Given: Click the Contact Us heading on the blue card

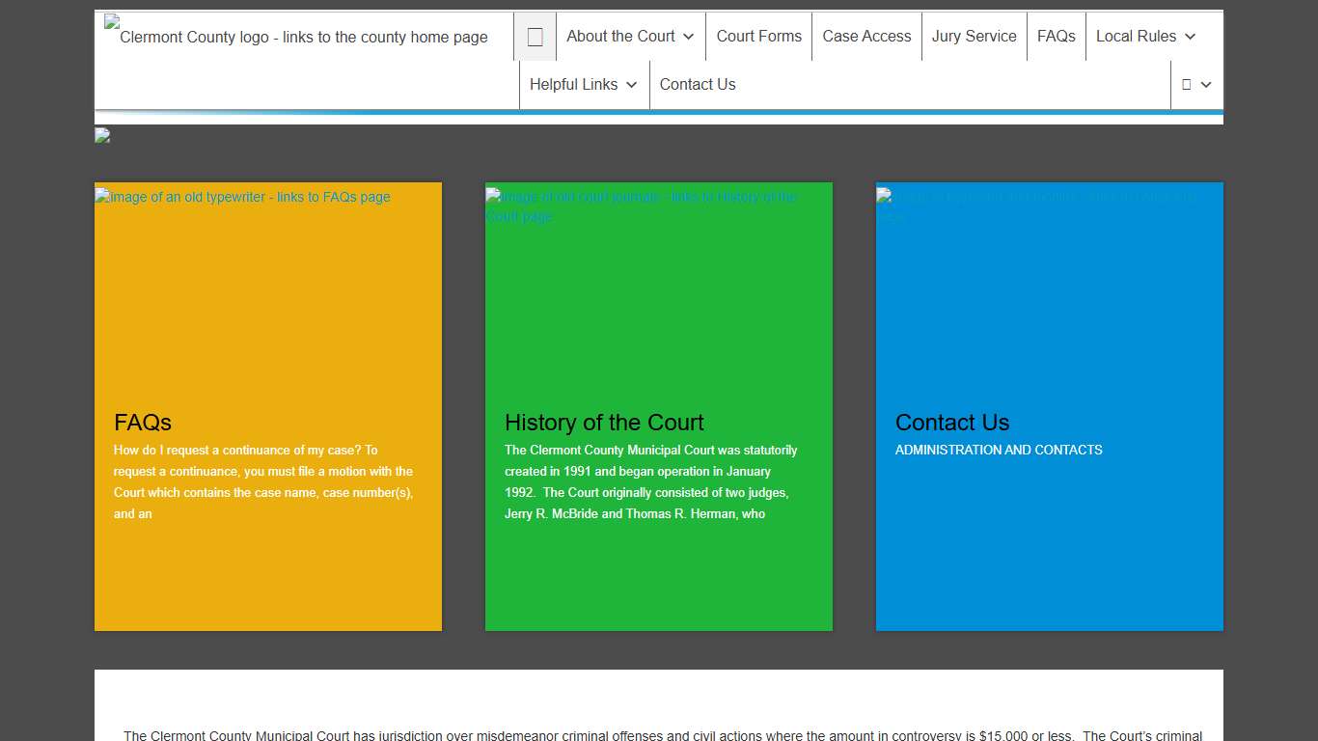Looking at the screenshot, I should [x=951, y=423].
